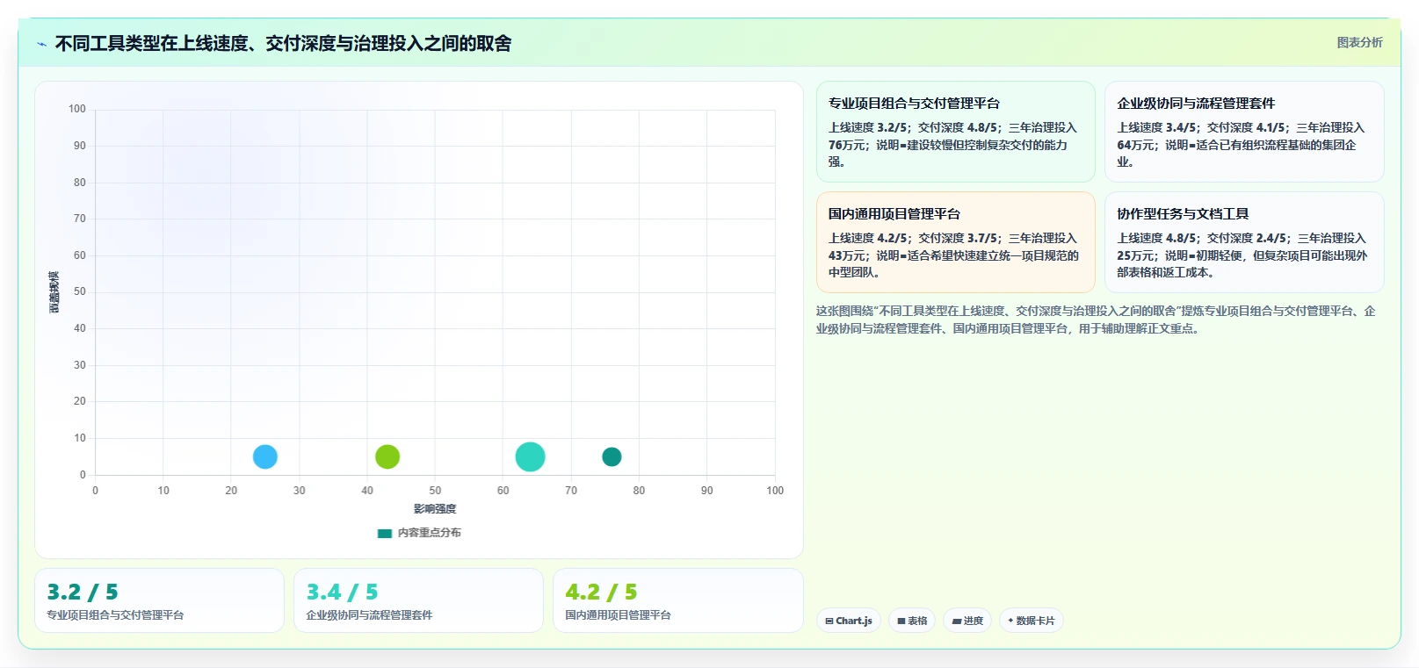Click the 进度 chip icon
Viewport: 1419px width, 668px height.
click(957, 621)
